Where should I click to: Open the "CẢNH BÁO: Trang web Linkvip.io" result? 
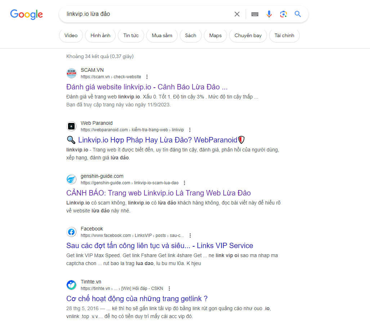click(x=159, y=193)
